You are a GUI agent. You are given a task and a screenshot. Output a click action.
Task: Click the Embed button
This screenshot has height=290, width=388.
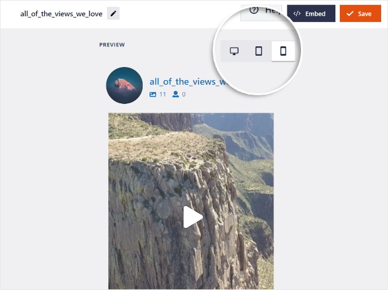point(311,14)
